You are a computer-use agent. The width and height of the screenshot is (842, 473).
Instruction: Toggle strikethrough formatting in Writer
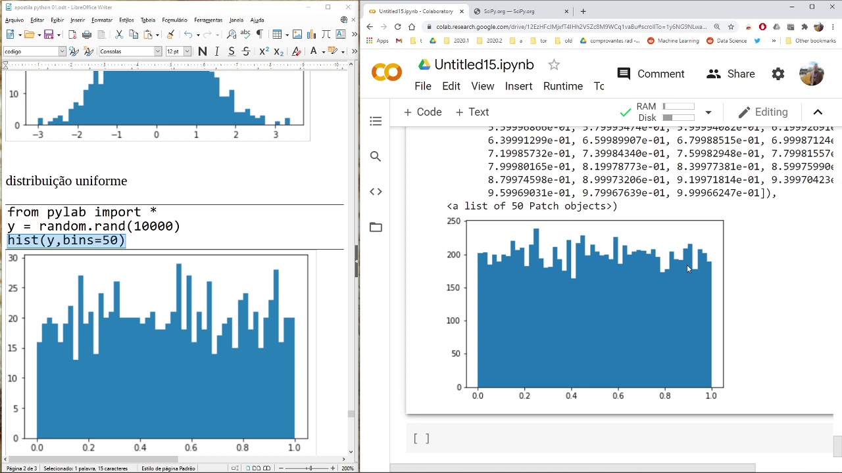coord(246,51)
